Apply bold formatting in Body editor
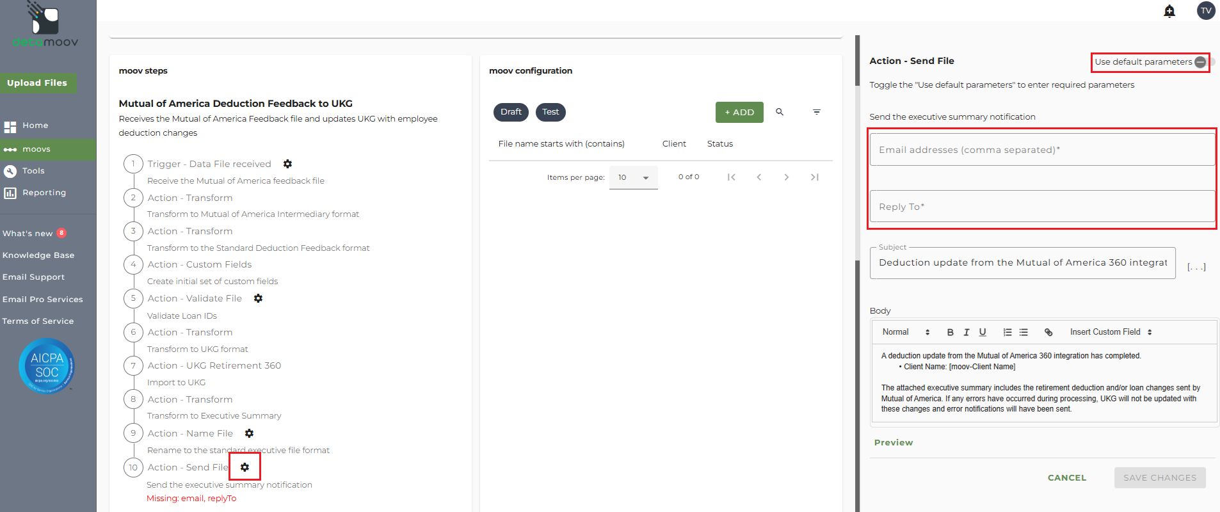The width and height of the screenshot is (1220, 512). tap(950, 332)
